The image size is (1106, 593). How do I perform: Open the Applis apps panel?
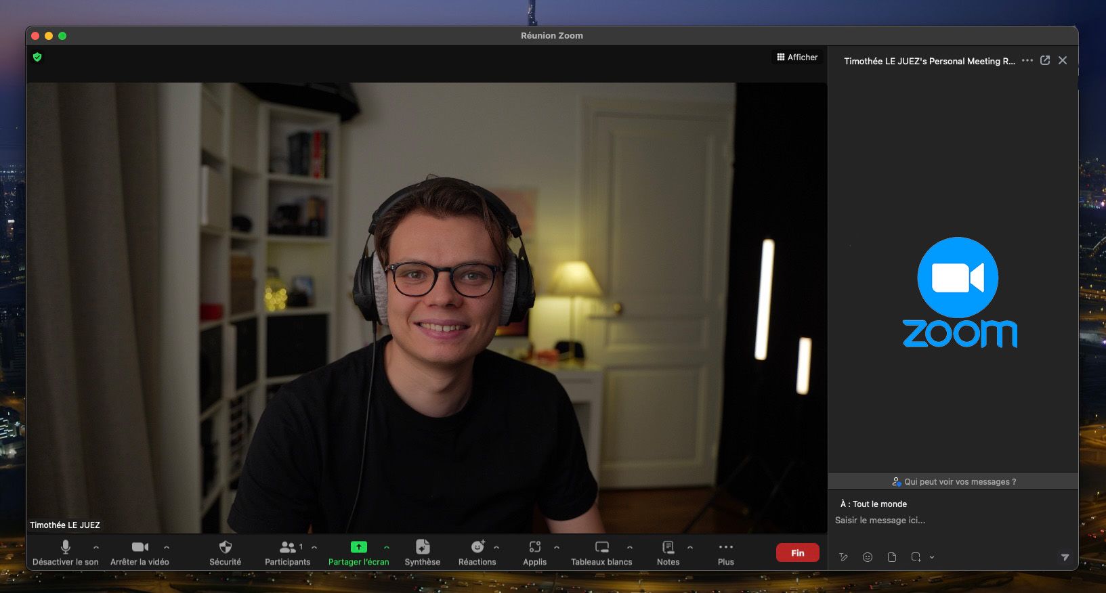(535, 552)
